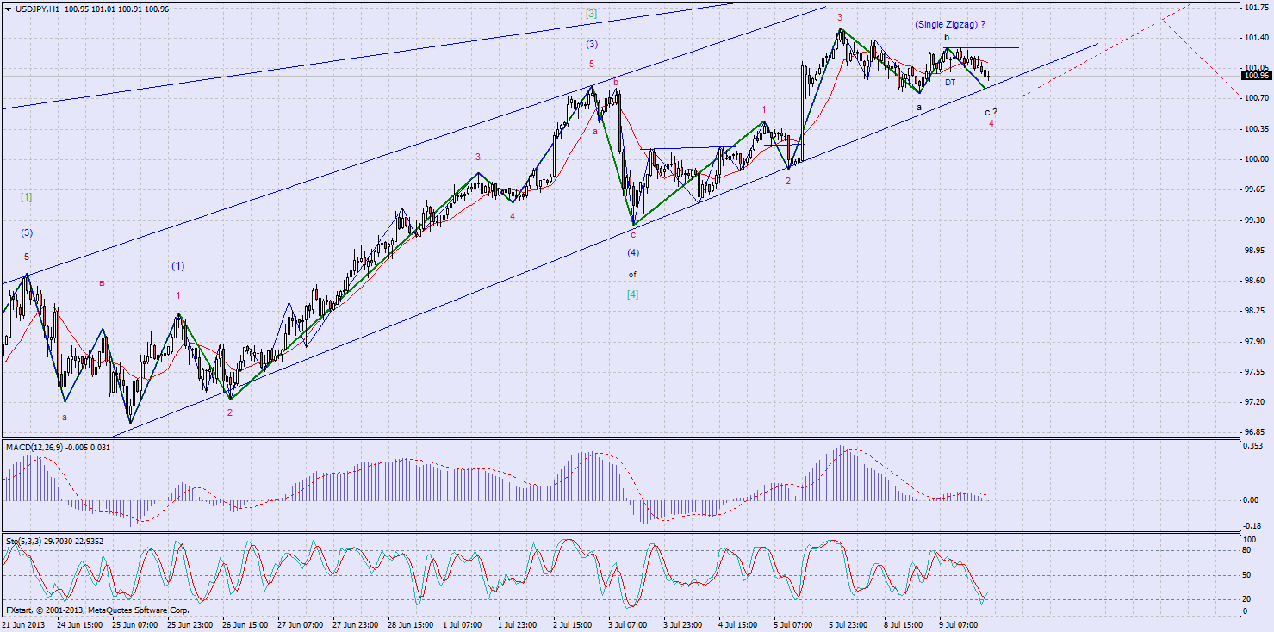Click the MACD 0.353 scale value
The image size is (1274, 632).
point(1254,446)
